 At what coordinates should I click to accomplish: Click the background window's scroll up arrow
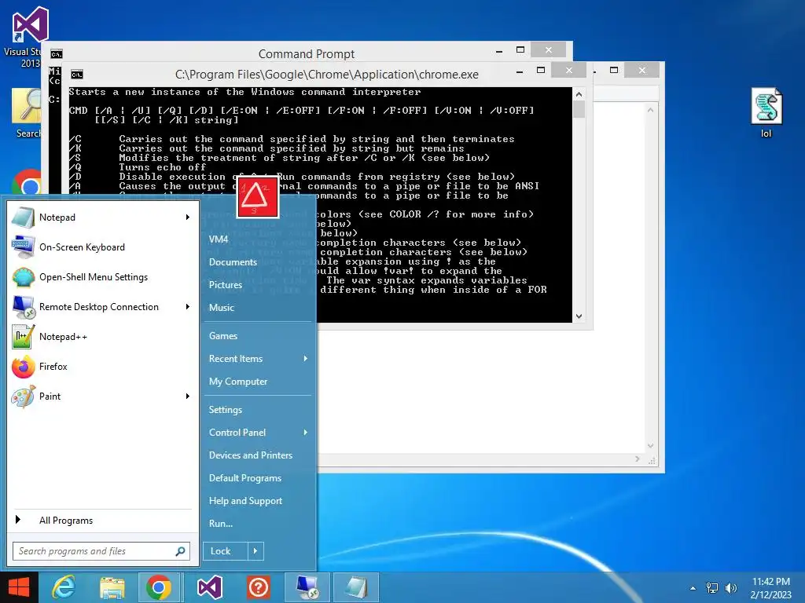click(x=650, y=110)
